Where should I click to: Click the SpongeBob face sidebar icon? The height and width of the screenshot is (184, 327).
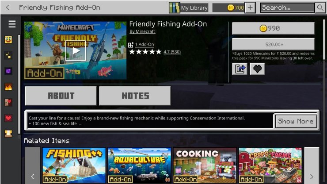click(8, 39)
